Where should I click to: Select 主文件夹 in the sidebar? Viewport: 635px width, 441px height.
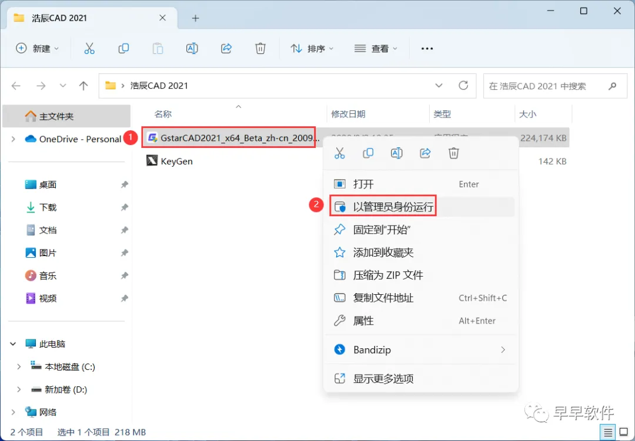(66, 116)
